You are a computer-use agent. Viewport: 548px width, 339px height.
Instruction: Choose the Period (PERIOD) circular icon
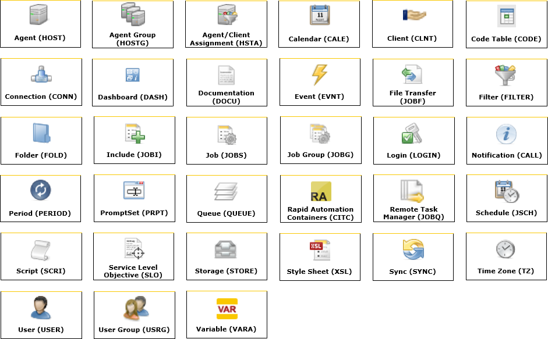tap(40, 190)
